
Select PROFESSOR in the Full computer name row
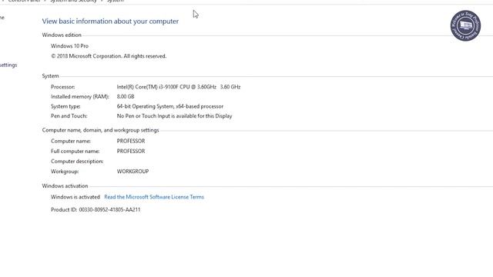[131, 151]
